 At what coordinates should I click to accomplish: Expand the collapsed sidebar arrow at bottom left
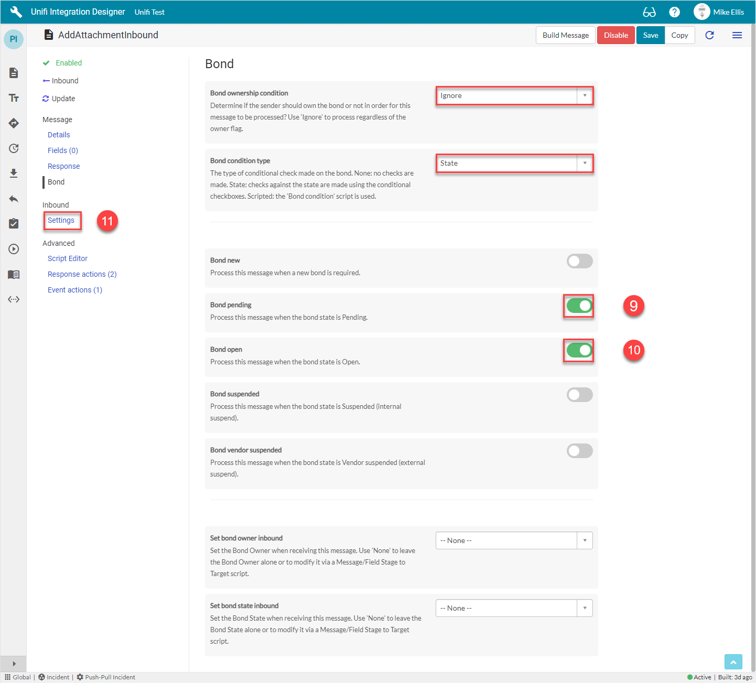[x=14, y=664]
